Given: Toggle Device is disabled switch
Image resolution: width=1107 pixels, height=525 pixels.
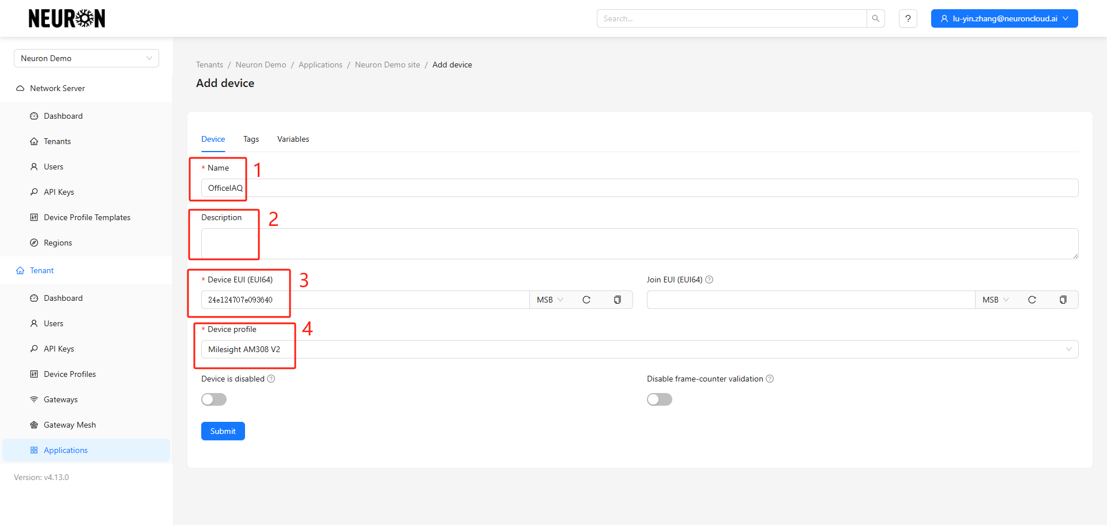Looking at the screenshot, I should (x=214, y=399).
